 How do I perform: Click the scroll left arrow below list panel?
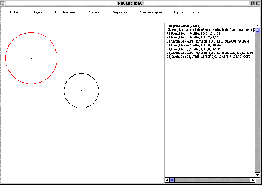coord(167,180)
